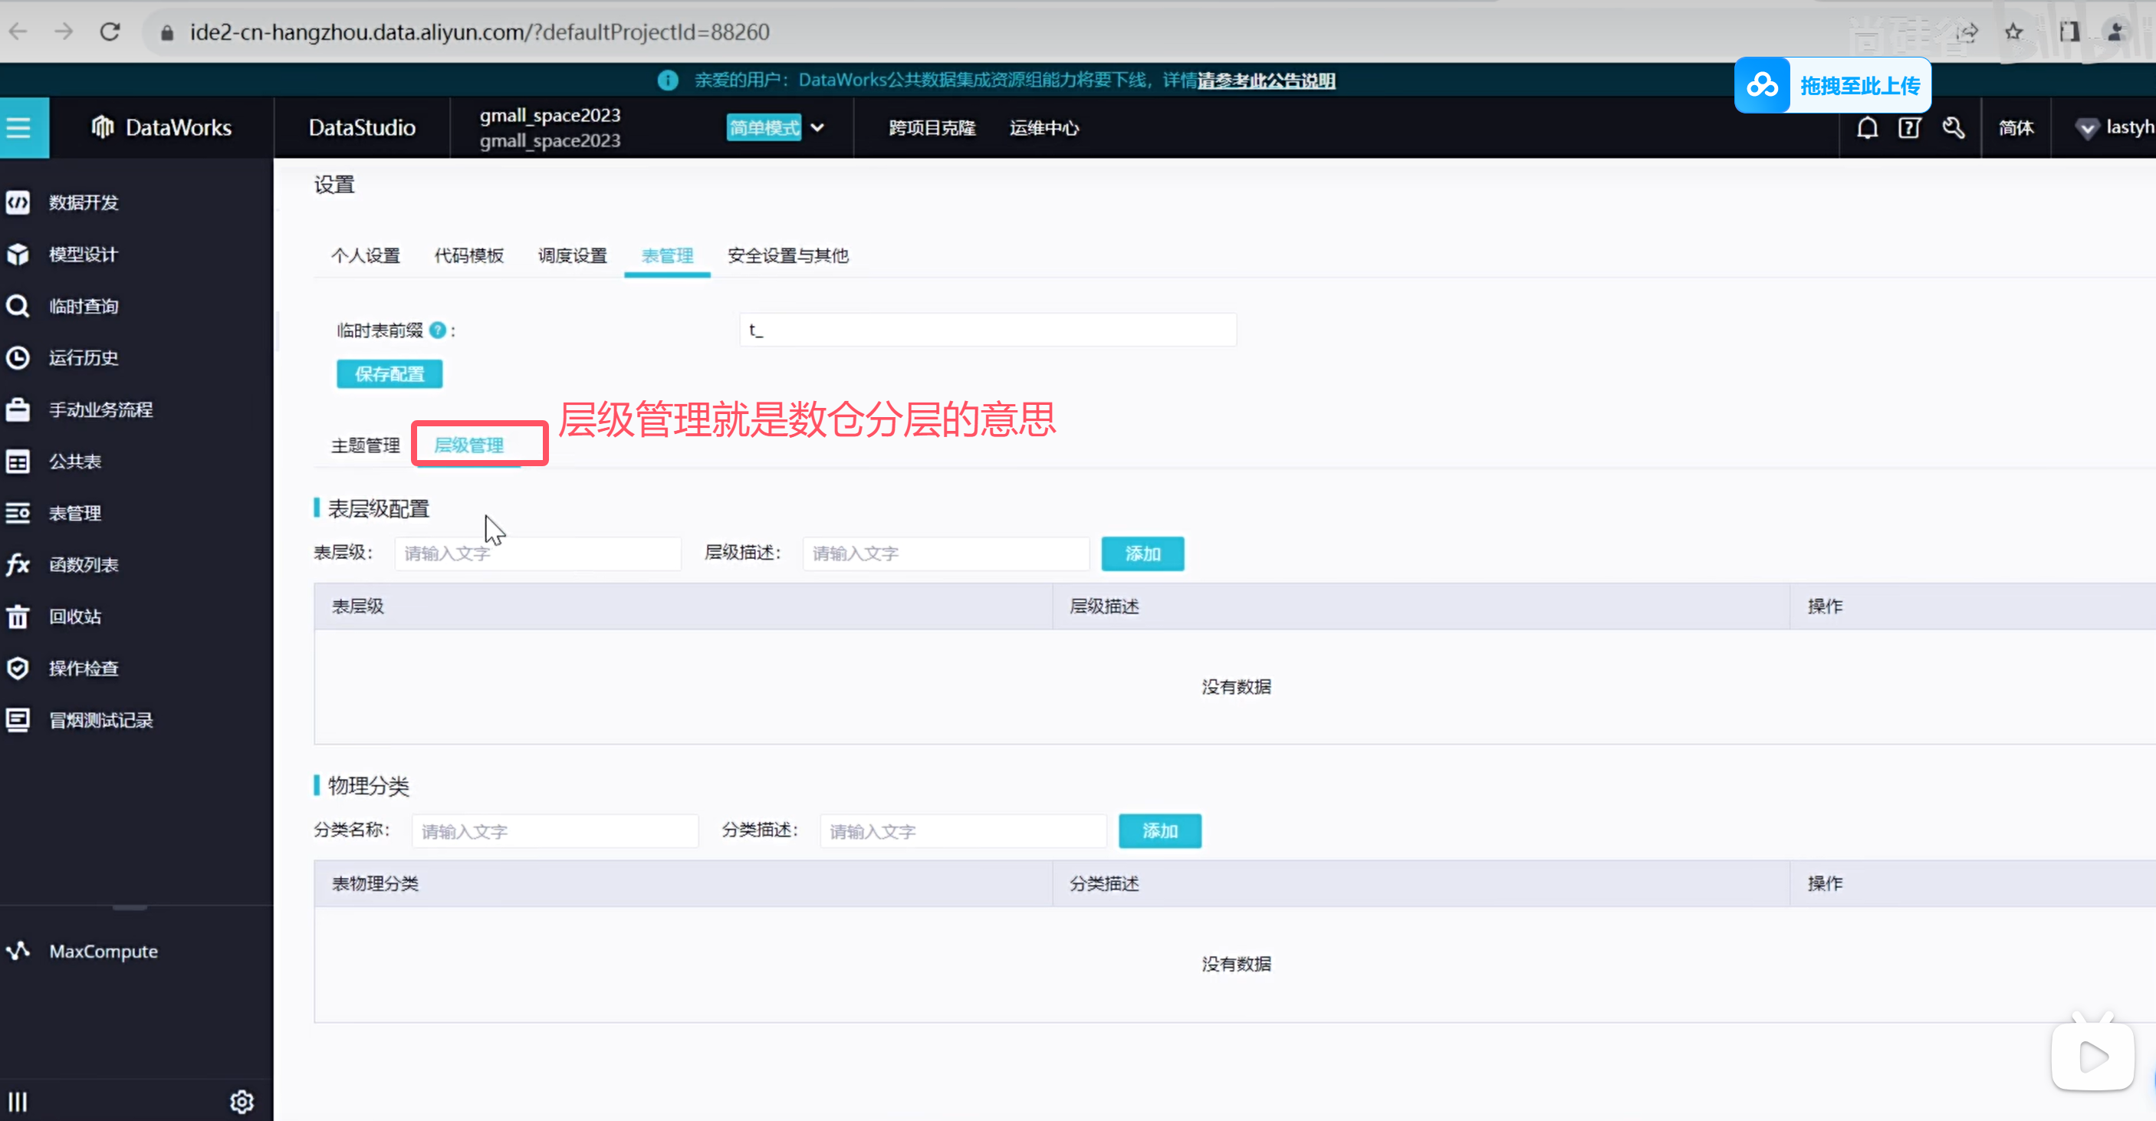Click the hamburger menu icon
This screenshot has width=2156, height=1121.
(18, 127)
